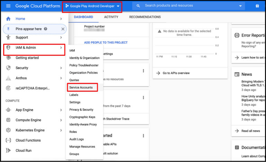Open Settings in the IAM submenu

pos(75,102)
